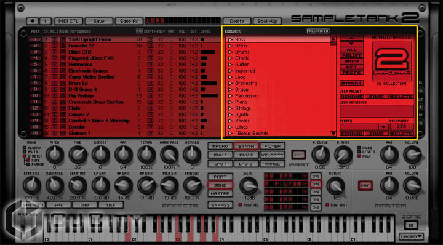Viewport: 443px width, 245px height.
Task: Expand the Bass category in browser
Action: [230, 39]
